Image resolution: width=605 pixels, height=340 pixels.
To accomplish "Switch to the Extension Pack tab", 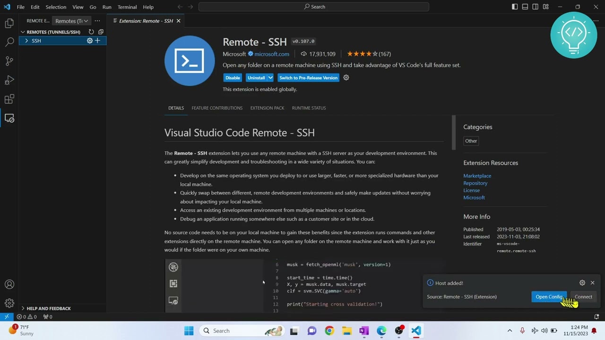I will tap(267, 108).
